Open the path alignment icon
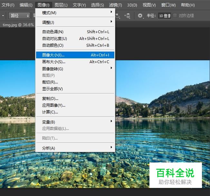This screenshot has height=196, width=210. [118, 16]
